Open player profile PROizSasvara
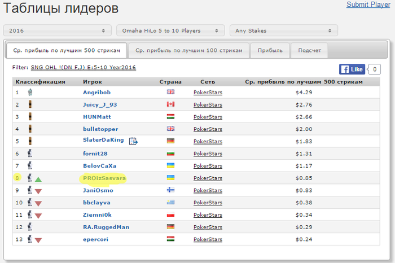Image resolution: width=395 pixels, height=263 pixels. [x=104, y=178]
